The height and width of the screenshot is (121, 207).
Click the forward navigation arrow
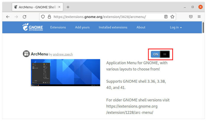tap(16, 17)
